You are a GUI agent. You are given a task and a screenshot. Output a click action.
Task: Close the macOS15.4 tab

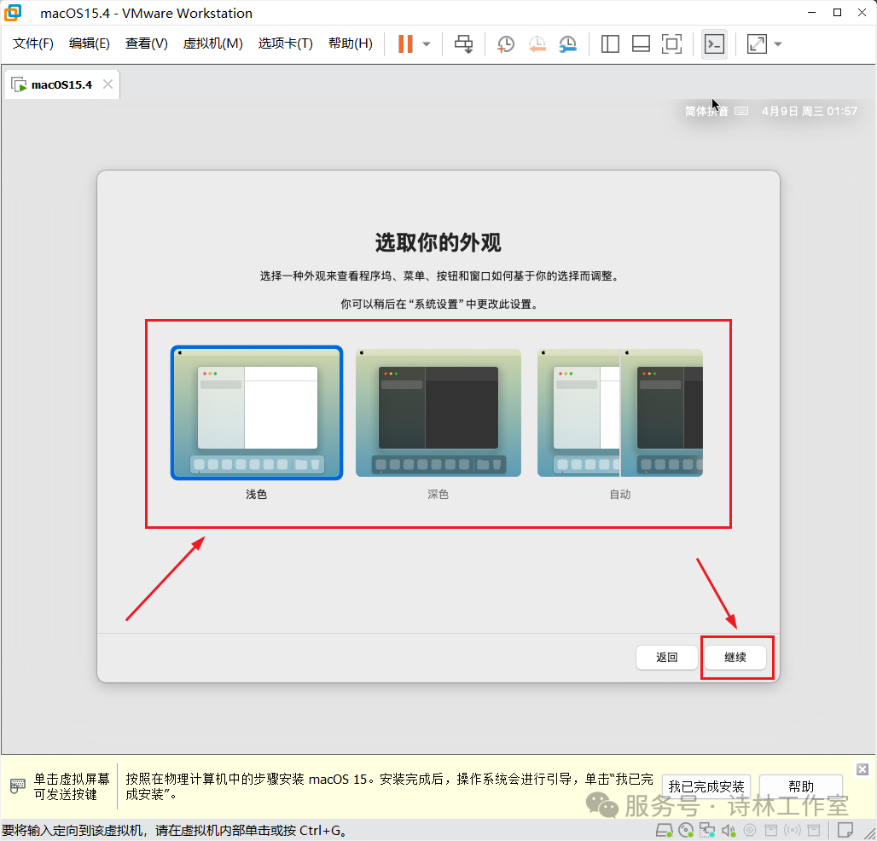(x=108, y=84)
